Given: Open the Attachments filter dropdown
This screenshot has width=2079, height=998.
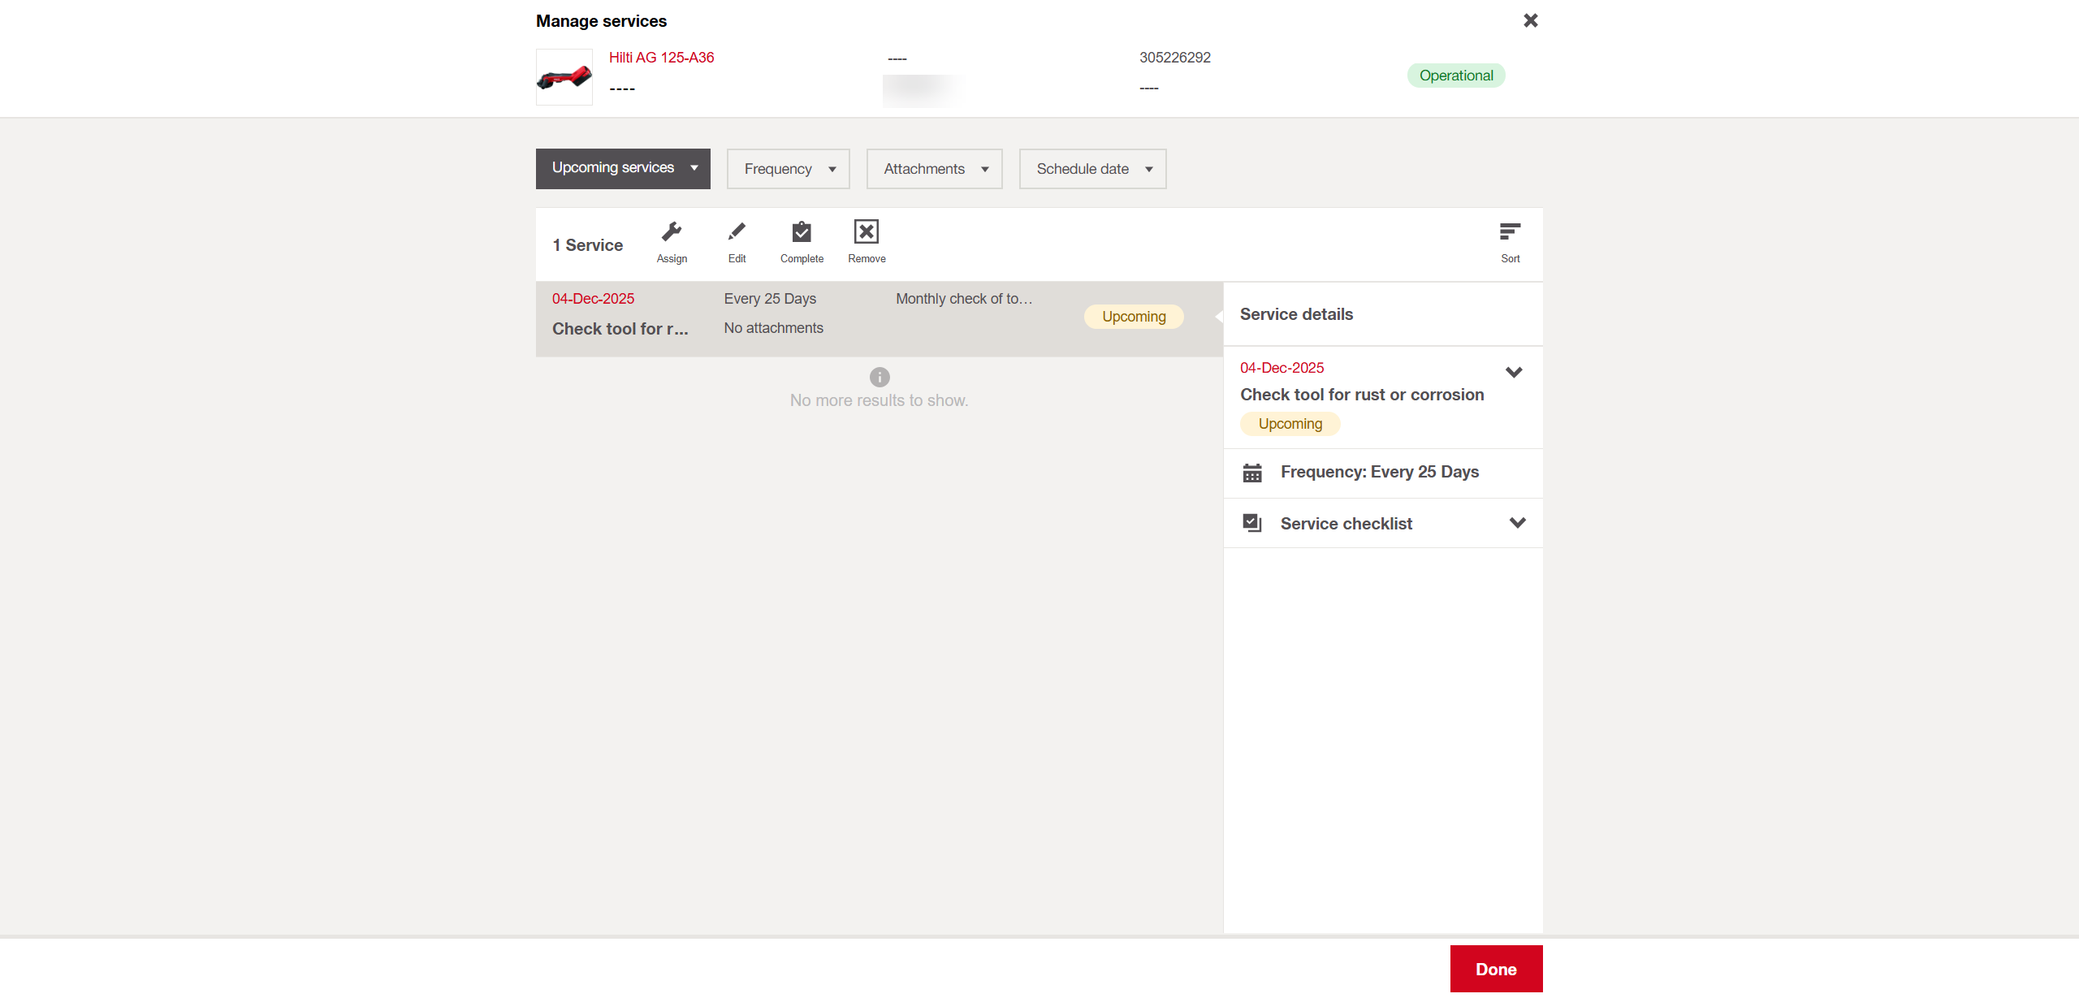Looking at the screenshot, I should click(x=934, y=169).
